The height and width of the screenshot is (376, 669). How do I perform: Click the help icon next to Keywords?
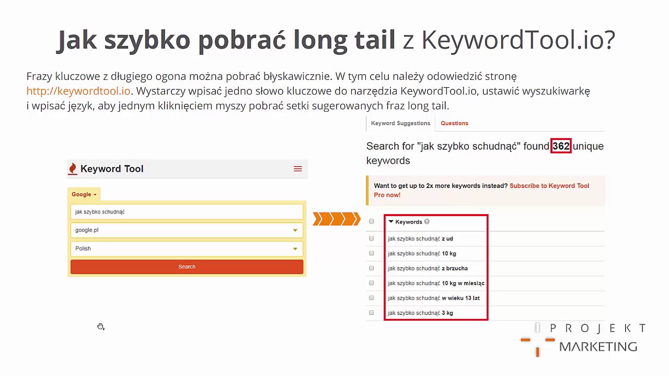426,221
